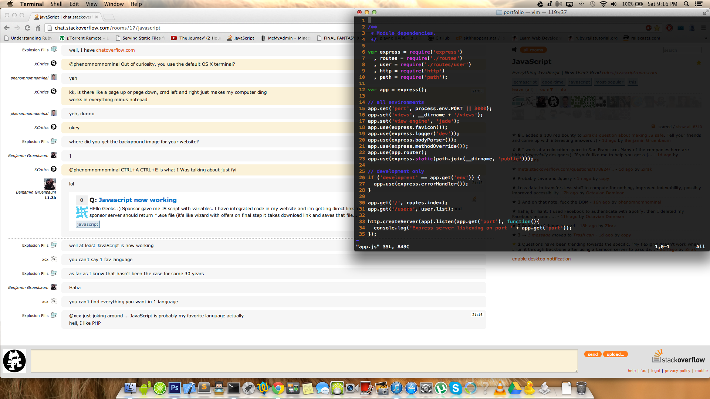Open Google Drive from the Dock

pyautogui.click(x=515, y=388)
